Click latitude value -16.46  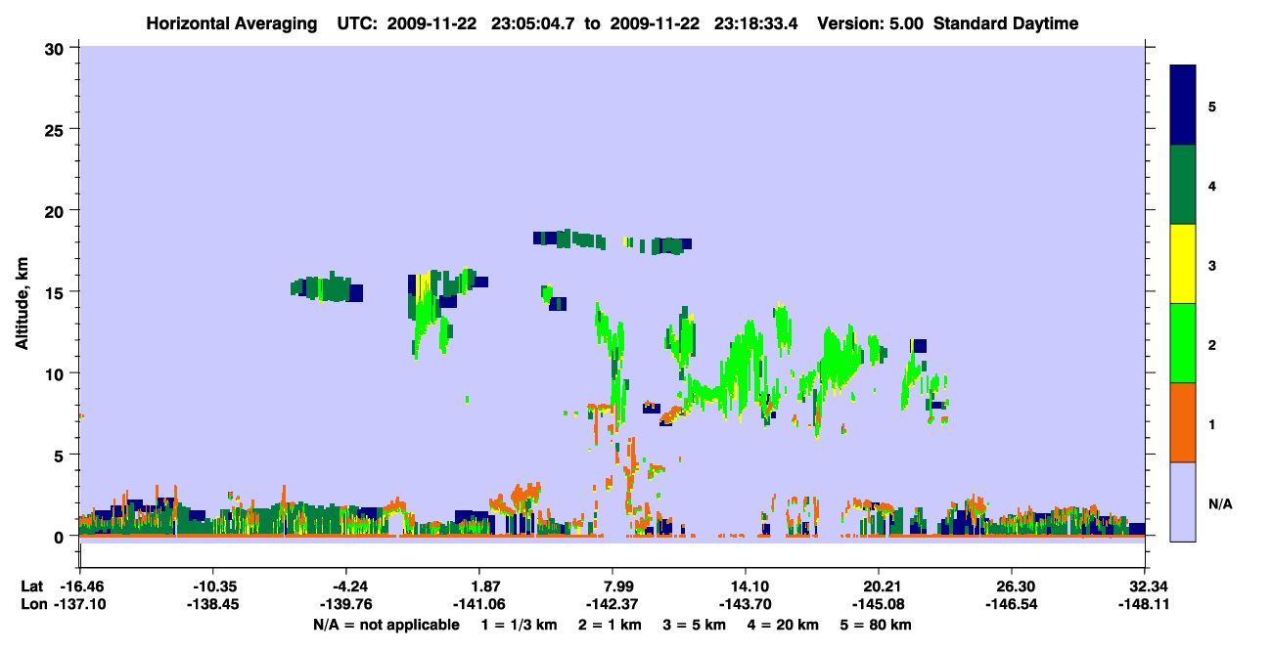tap(80, 587)
